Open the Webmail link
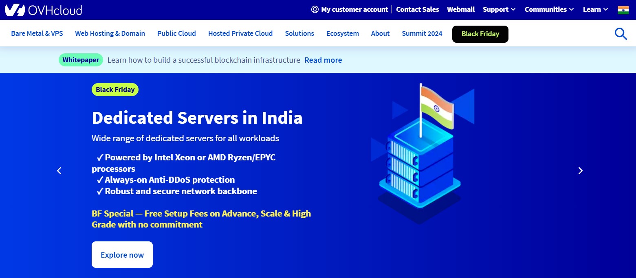The width and height of the screenshot is (636, 278). point(460,9)
